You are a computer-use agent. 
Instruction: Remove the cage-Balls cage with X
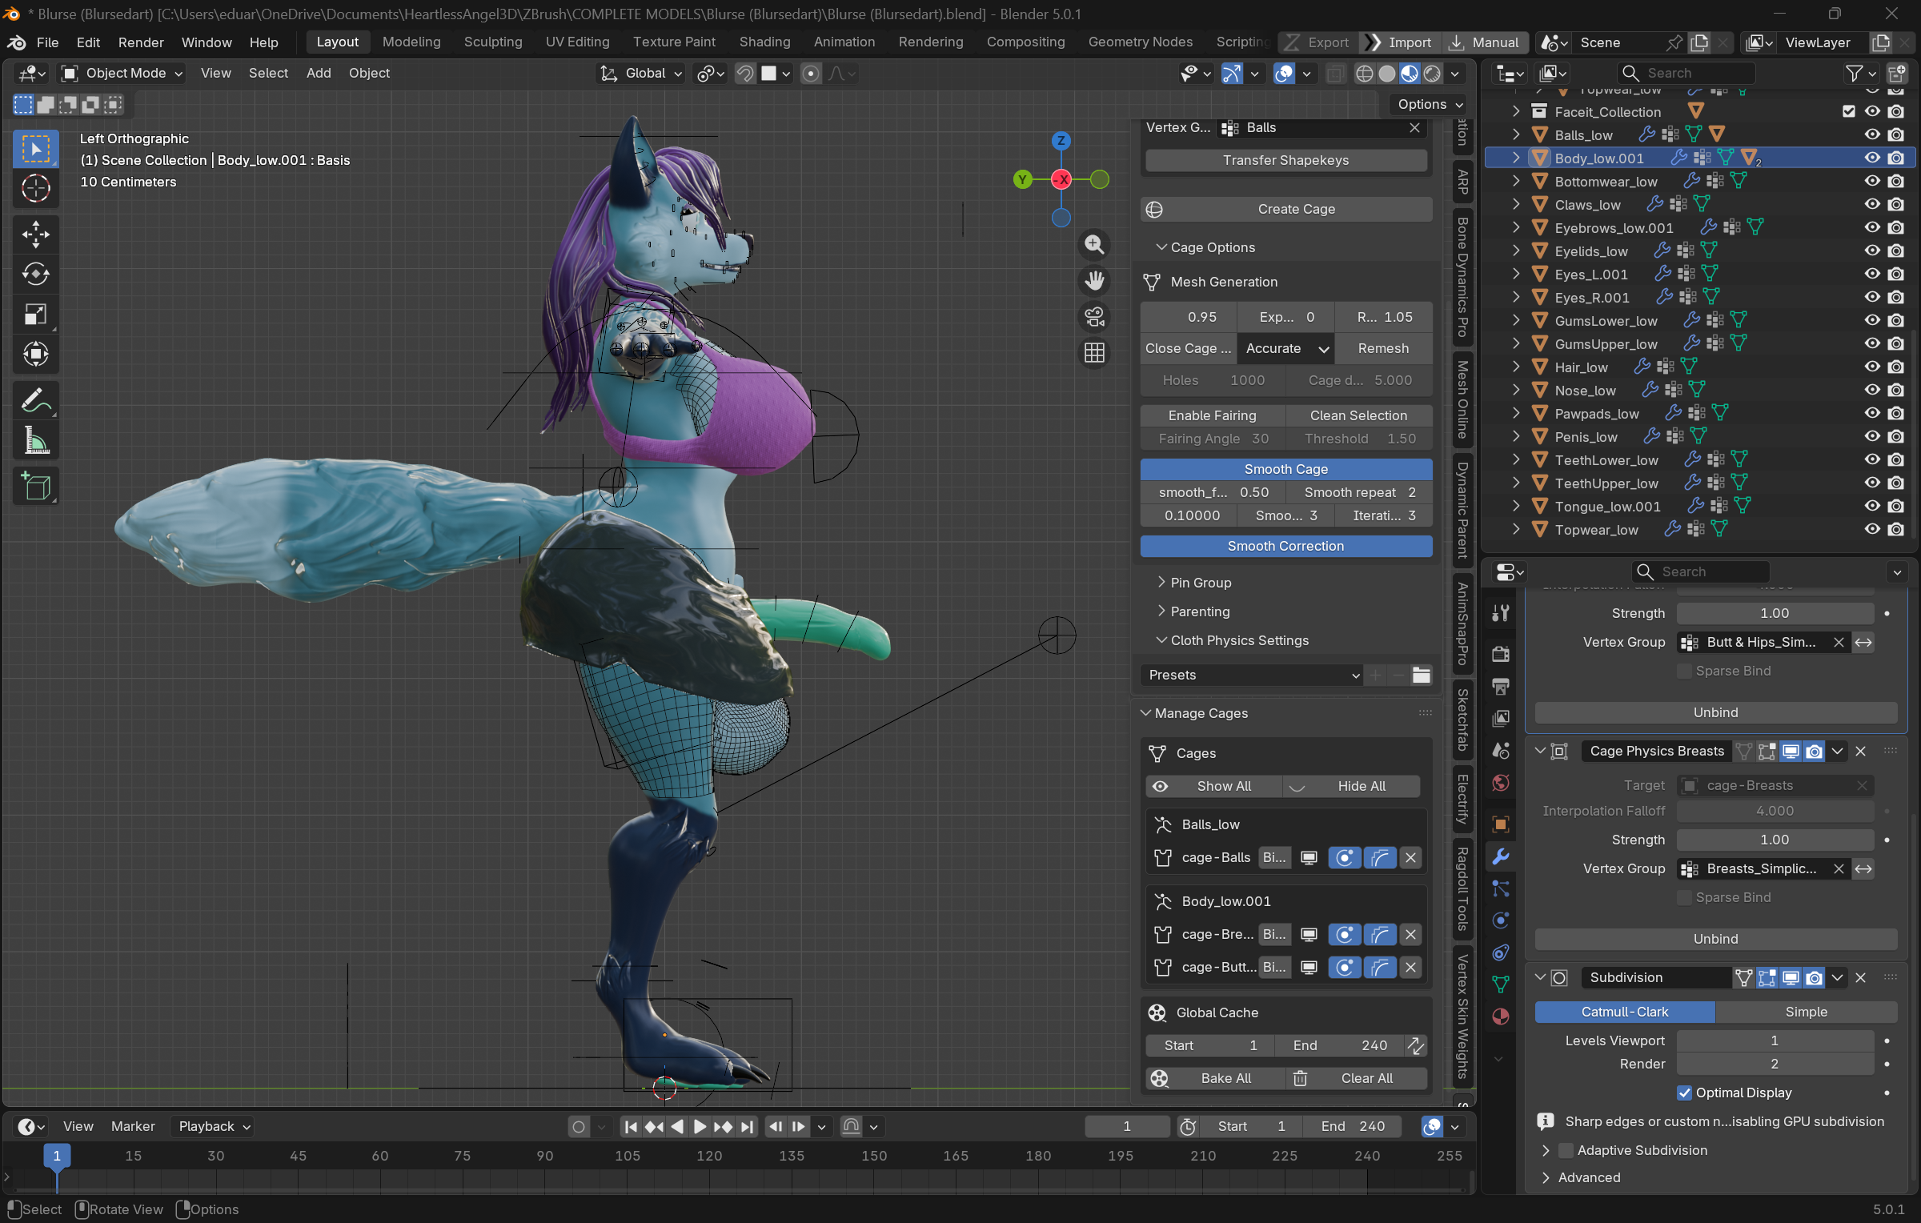[1410, 858]
